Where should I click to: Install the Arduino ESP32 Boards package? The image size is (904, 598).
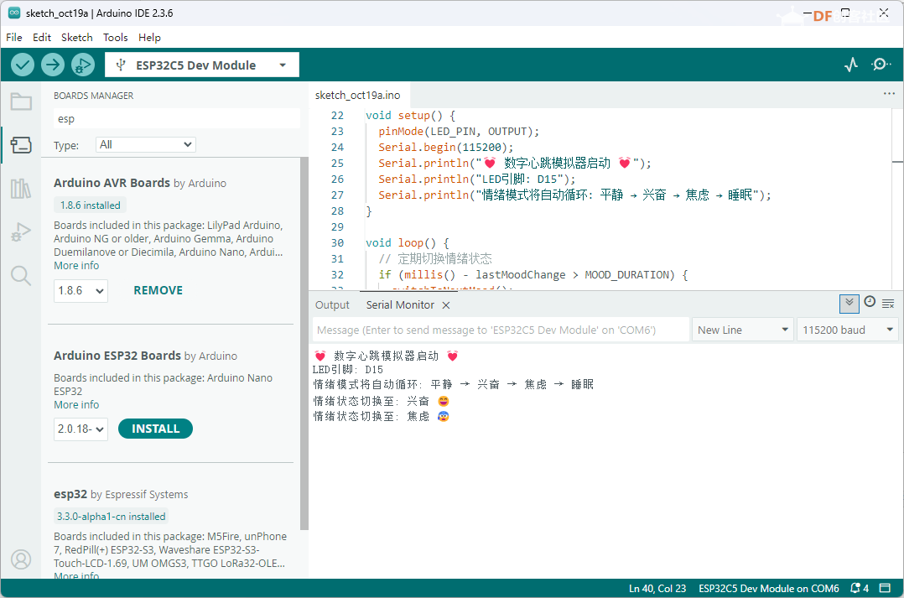(155, 429)
